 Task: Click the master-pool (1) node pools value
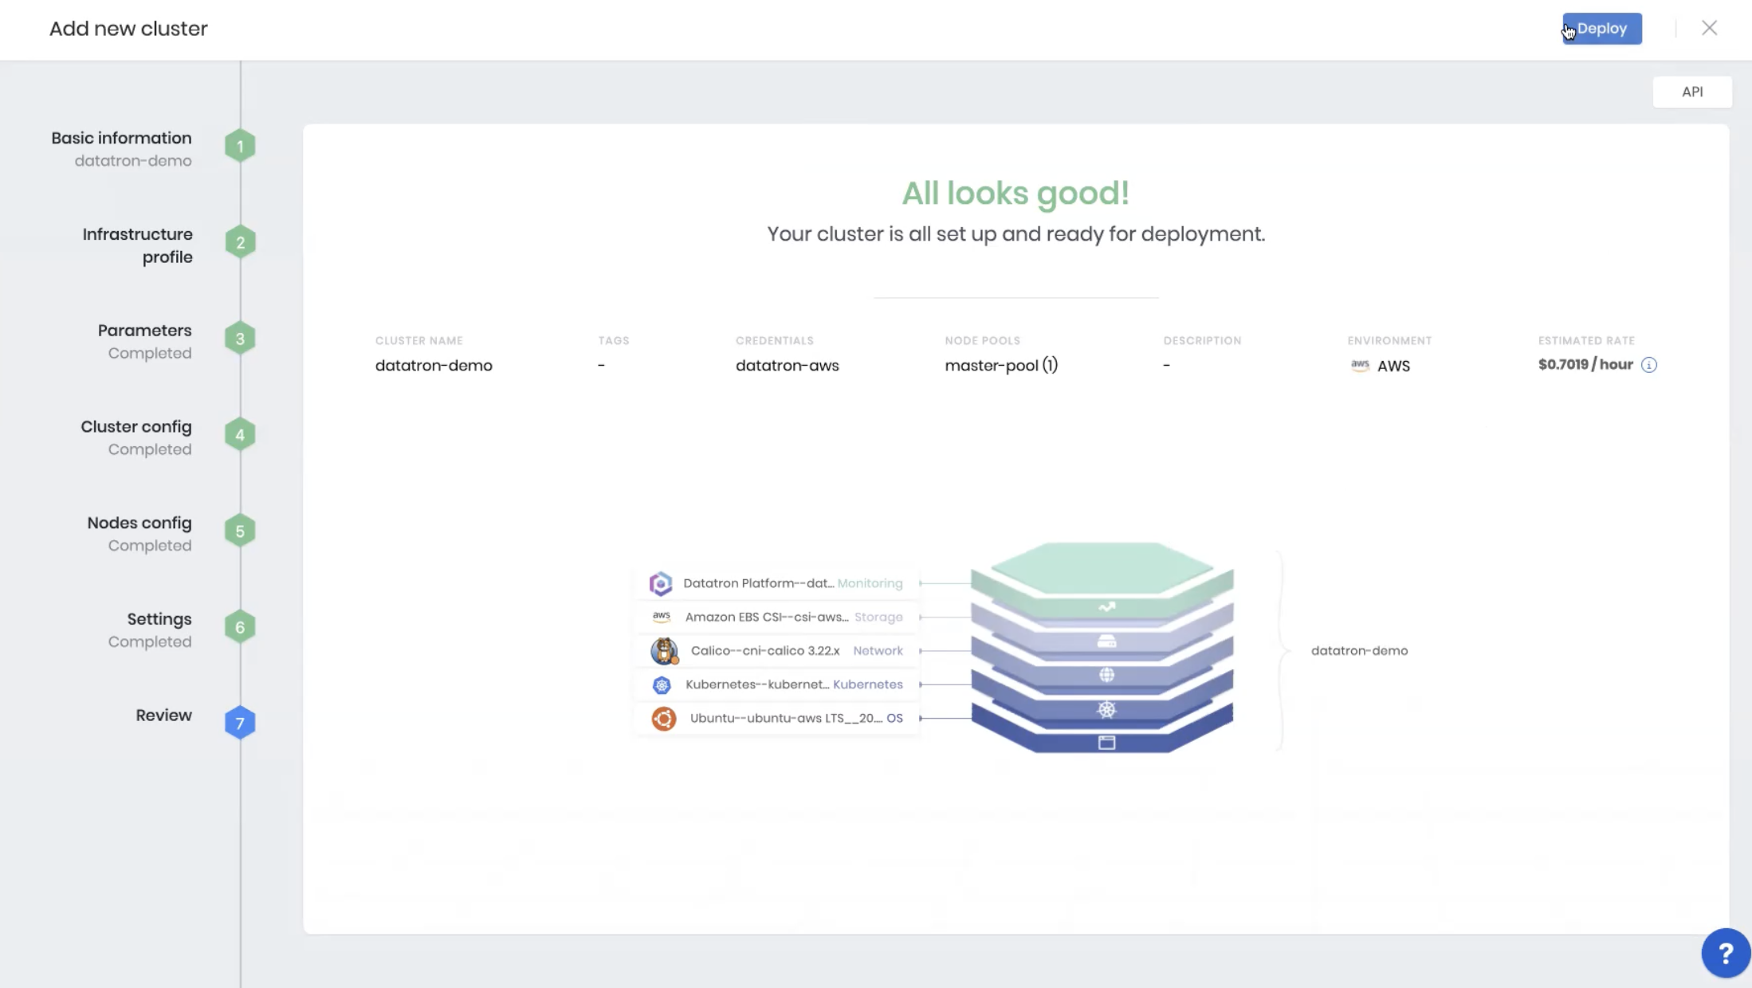pyautogui.click(x=1001, y=366)
